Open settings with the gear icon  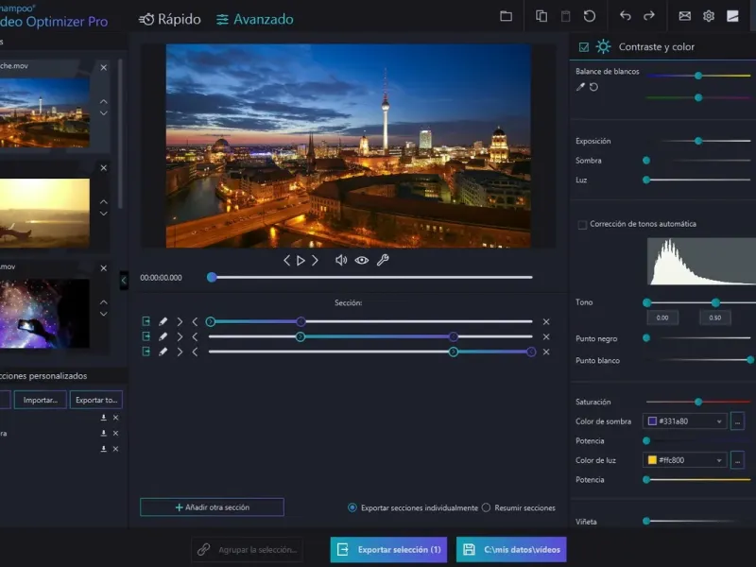[x=709, y=16]
